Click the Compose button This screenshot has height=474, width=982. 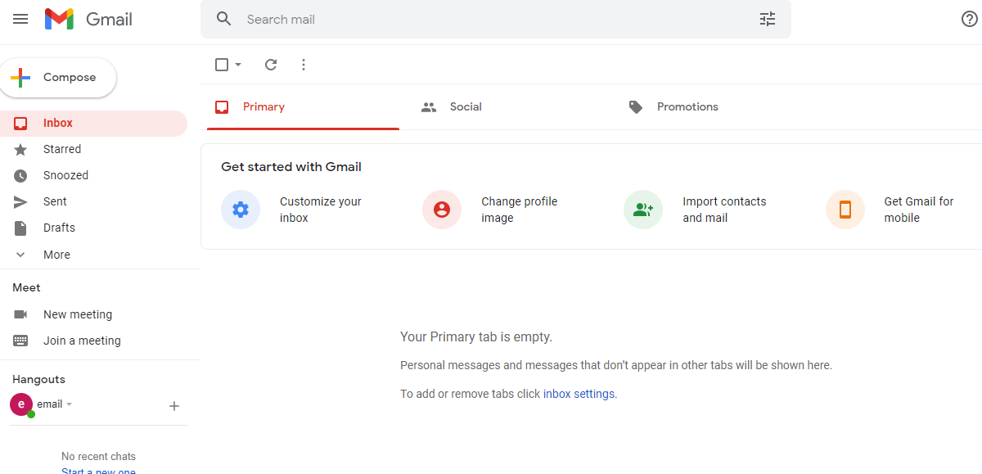pos(58,77)
